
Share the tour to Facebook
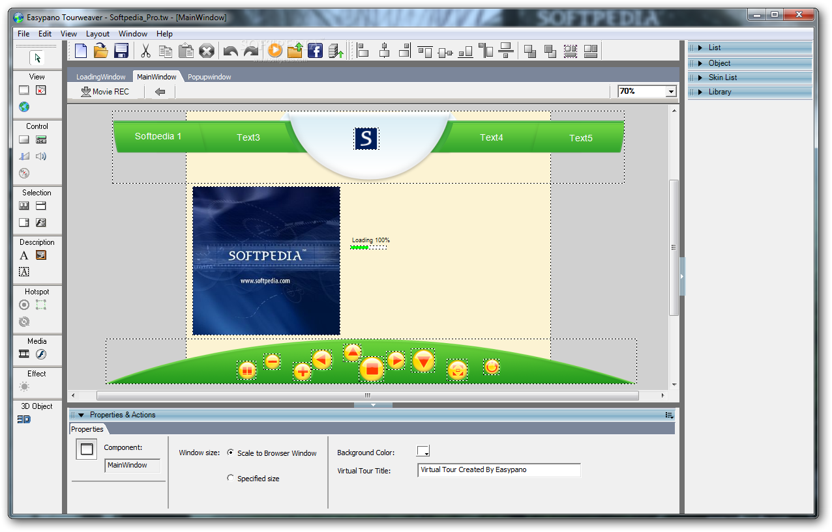pyautogui.click(x=316, y=50)
